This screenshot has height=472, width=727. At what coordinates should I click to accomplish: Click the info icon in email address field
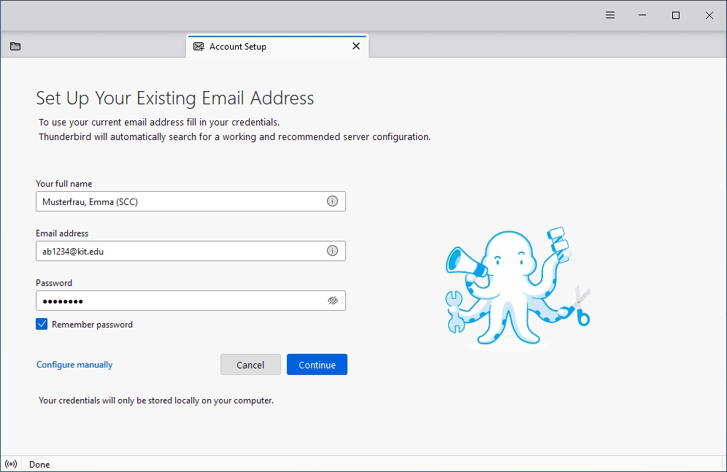coord(332,251)
